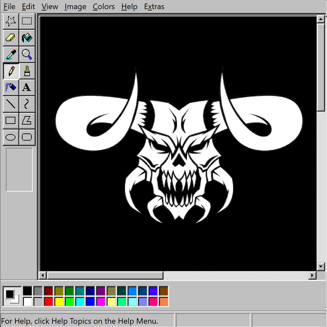327x327 pixels.
Task: Click the vertical scrollbar thumb
Action: pos(320,68)
